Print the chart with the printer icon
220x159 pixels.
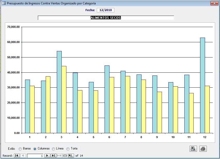[x=203, y=149]
